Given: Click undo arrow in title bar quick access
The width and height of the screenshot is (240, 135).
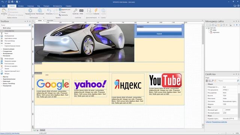Looking at the screenshot, I should point(3,2).
